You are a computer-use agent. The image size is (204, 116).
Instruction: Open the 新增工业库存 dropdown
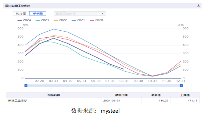pos(80,13)
